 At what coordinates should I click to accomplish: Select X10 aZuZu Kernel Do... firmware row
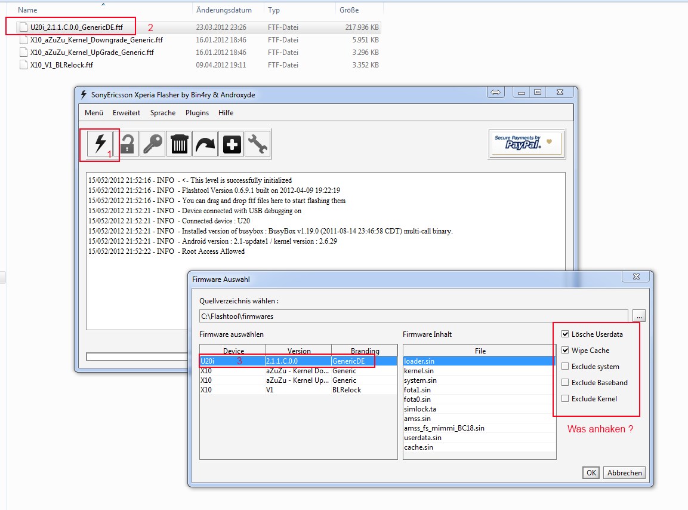coord(298,371)
